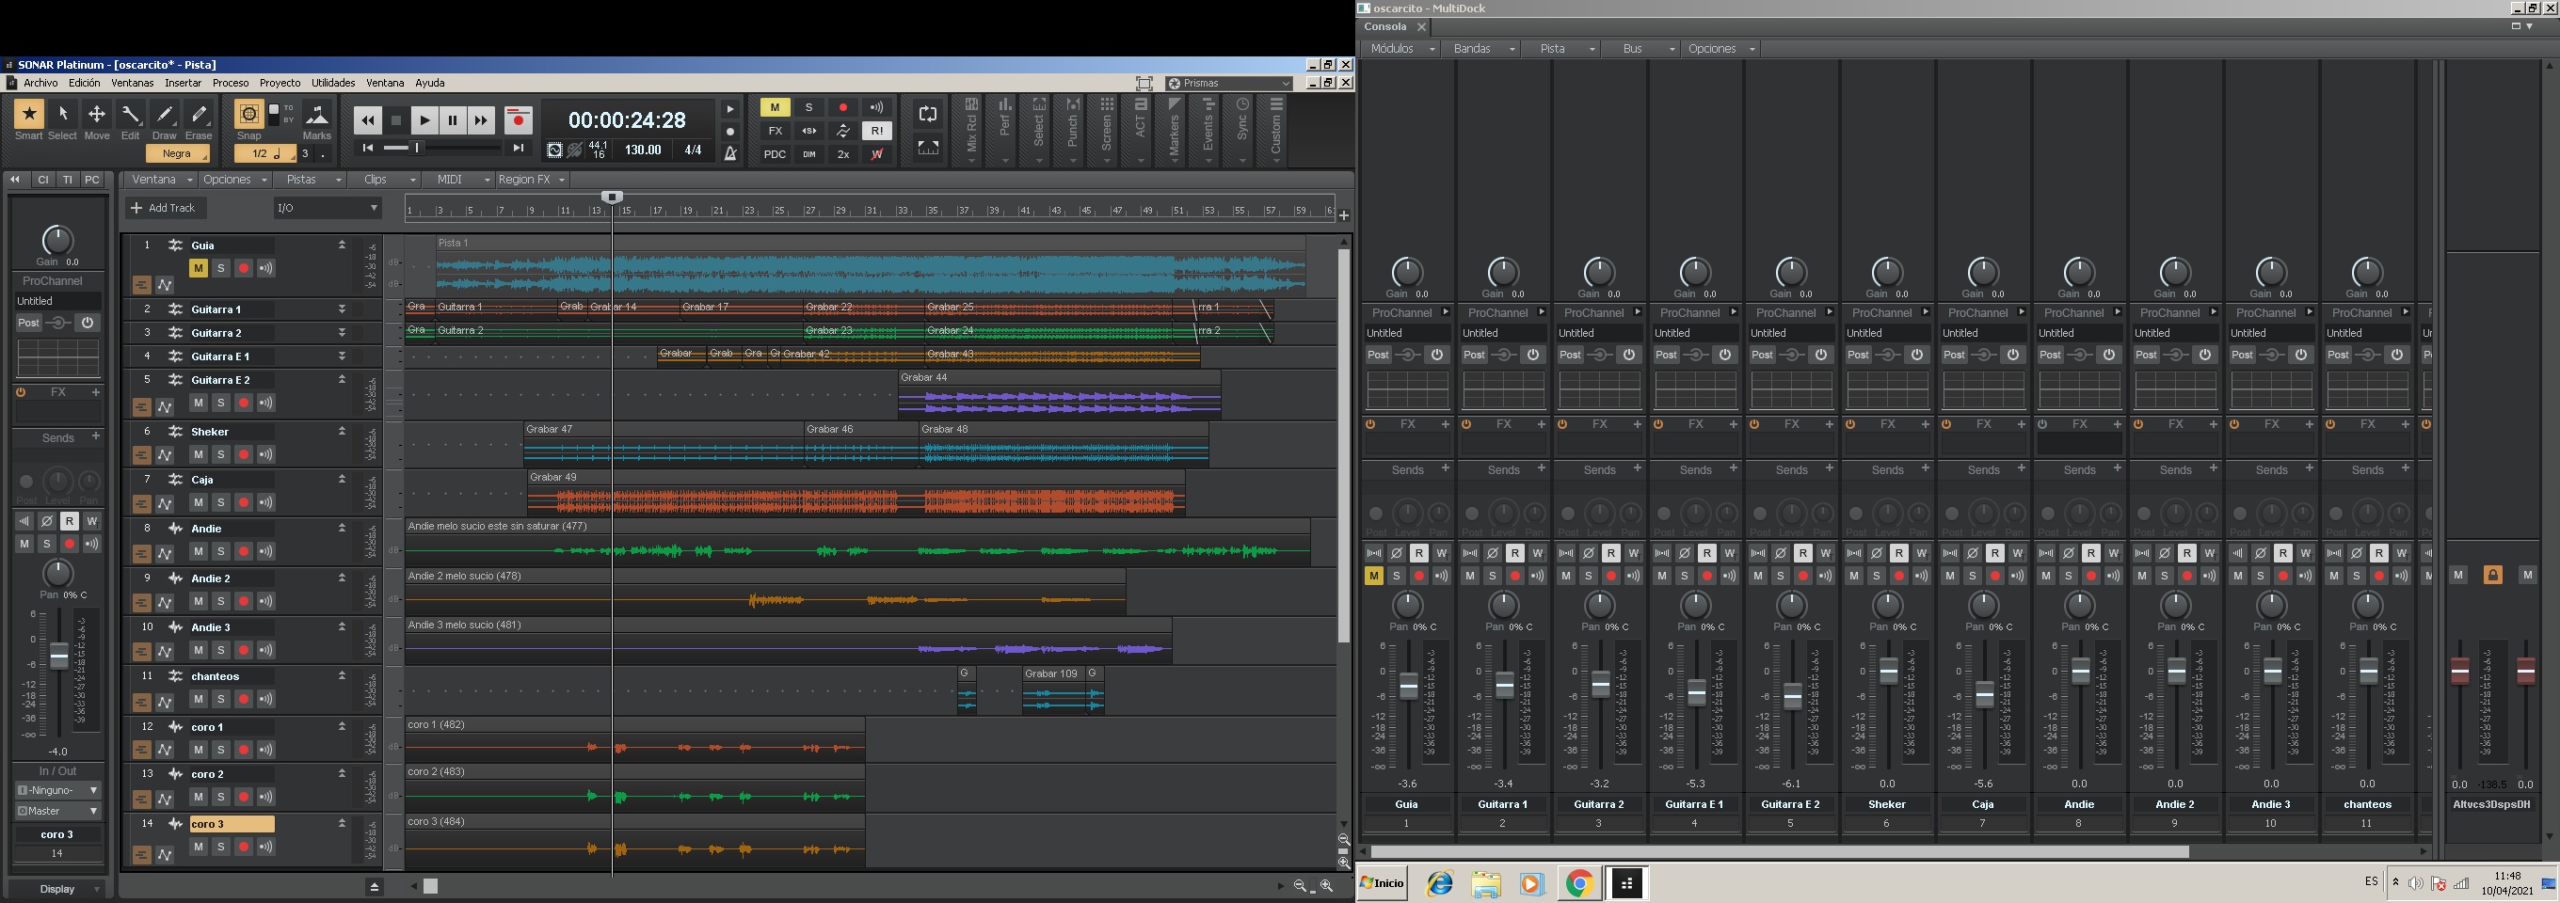Open the Mix Rcl module
Image resolution: width=2560 pixels, height=903 pixels.
point(971,129)
